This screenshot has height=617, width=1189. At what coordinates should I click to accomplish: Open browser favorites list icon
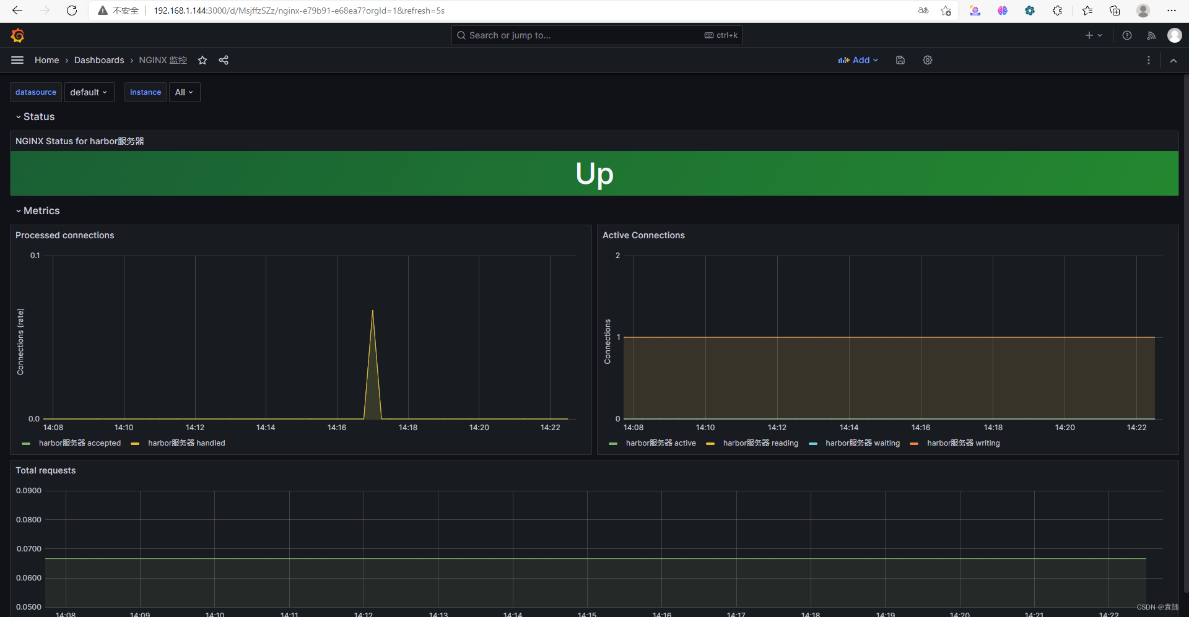[x=1087, y=11]
